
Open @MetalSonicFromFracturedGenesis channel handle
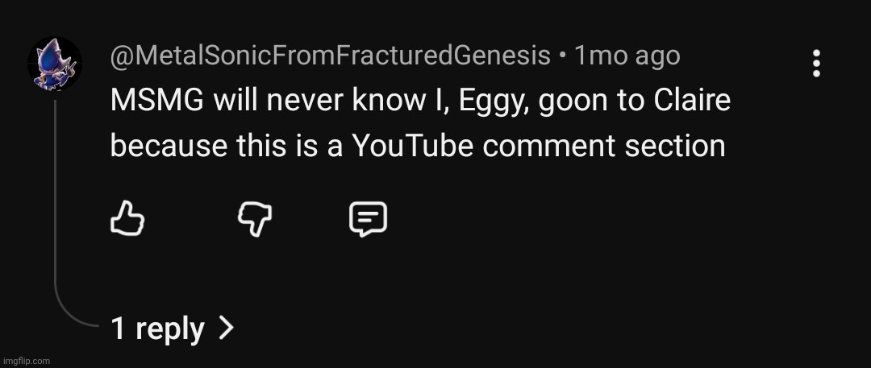pos(330,56)
